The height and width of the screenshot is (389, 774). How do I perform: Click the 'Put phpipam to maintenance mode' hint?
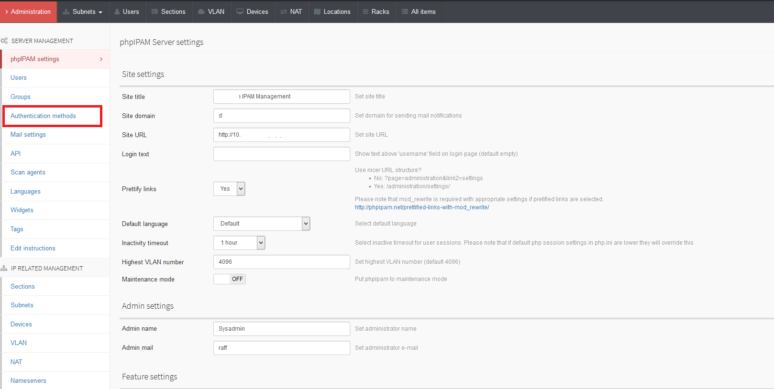tap(401, 279)
